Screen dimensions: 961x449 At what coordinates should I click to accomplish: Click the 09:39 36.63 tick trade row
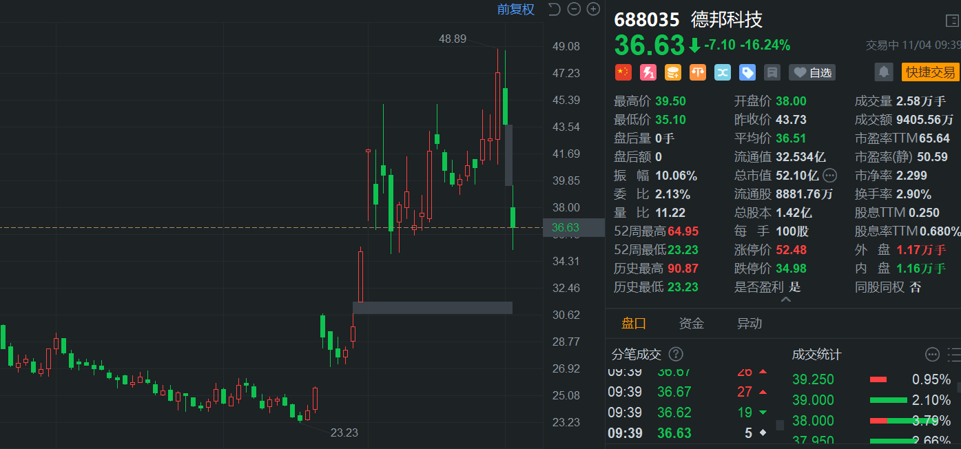pyautogui.click(x=689, y=433)
